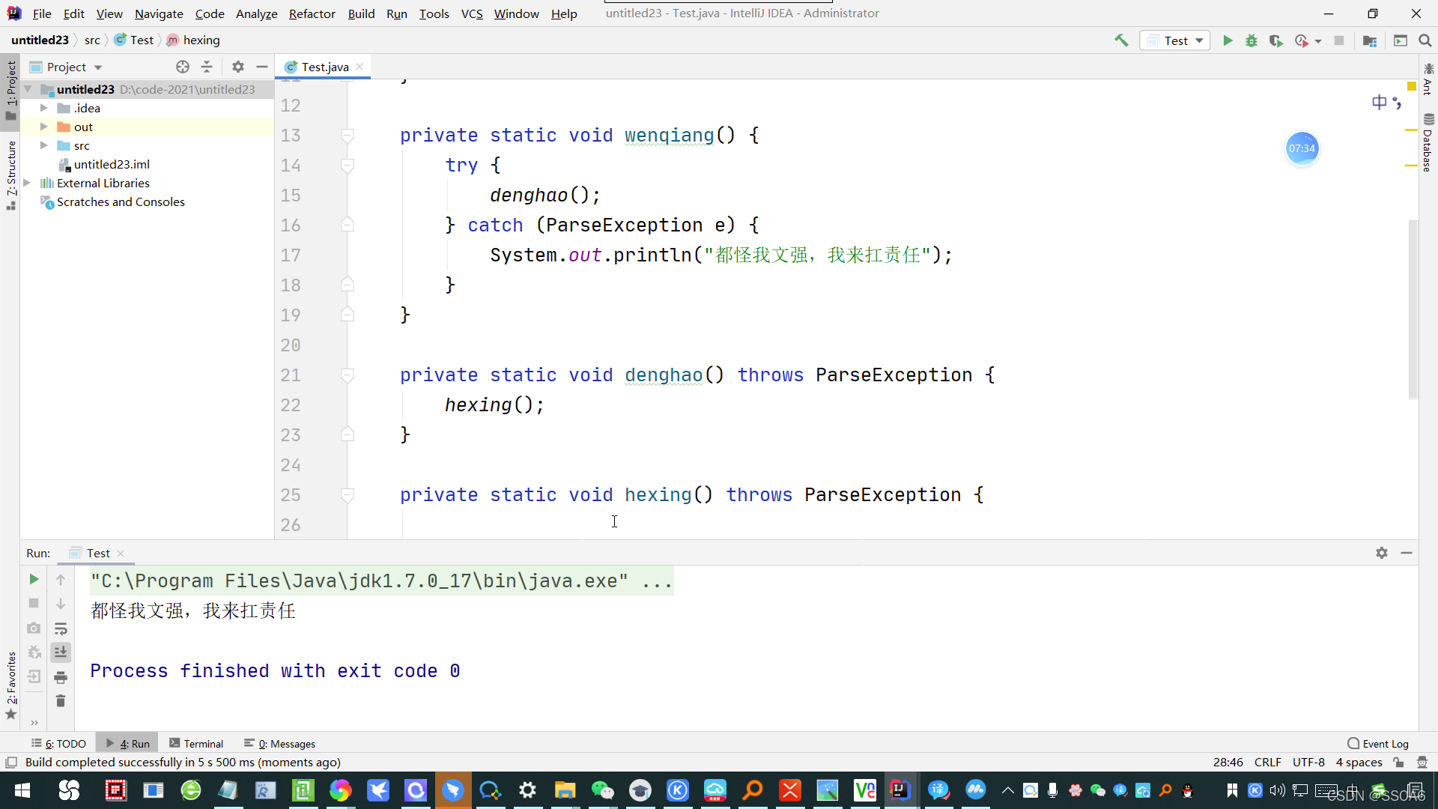Image resolution: width=1438 pixels, height=809 pixels.
Task: Toggle the Structure side panel
Action: [x=11, y=175]
